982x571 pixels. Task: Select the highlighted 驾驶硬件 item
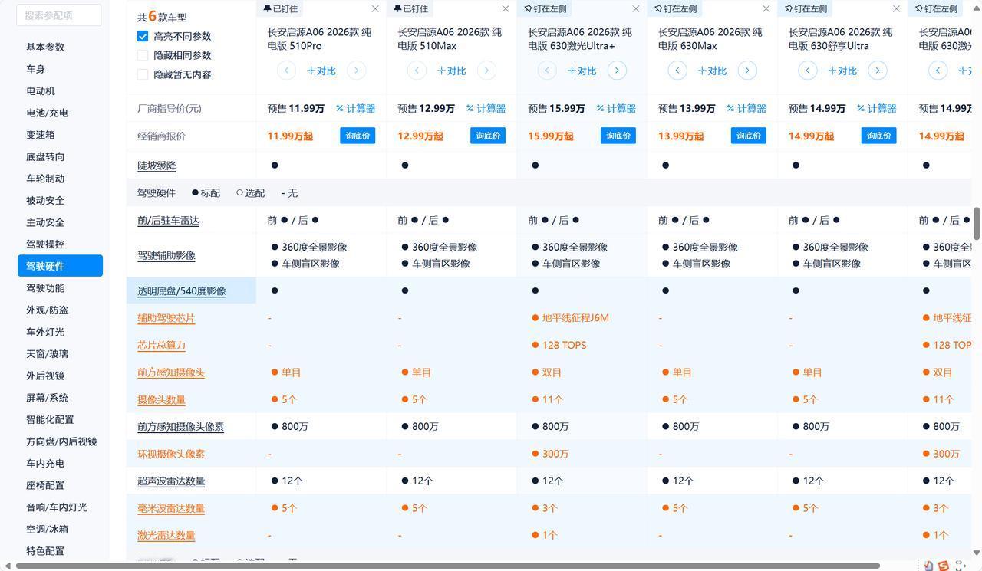pos(61,266)
